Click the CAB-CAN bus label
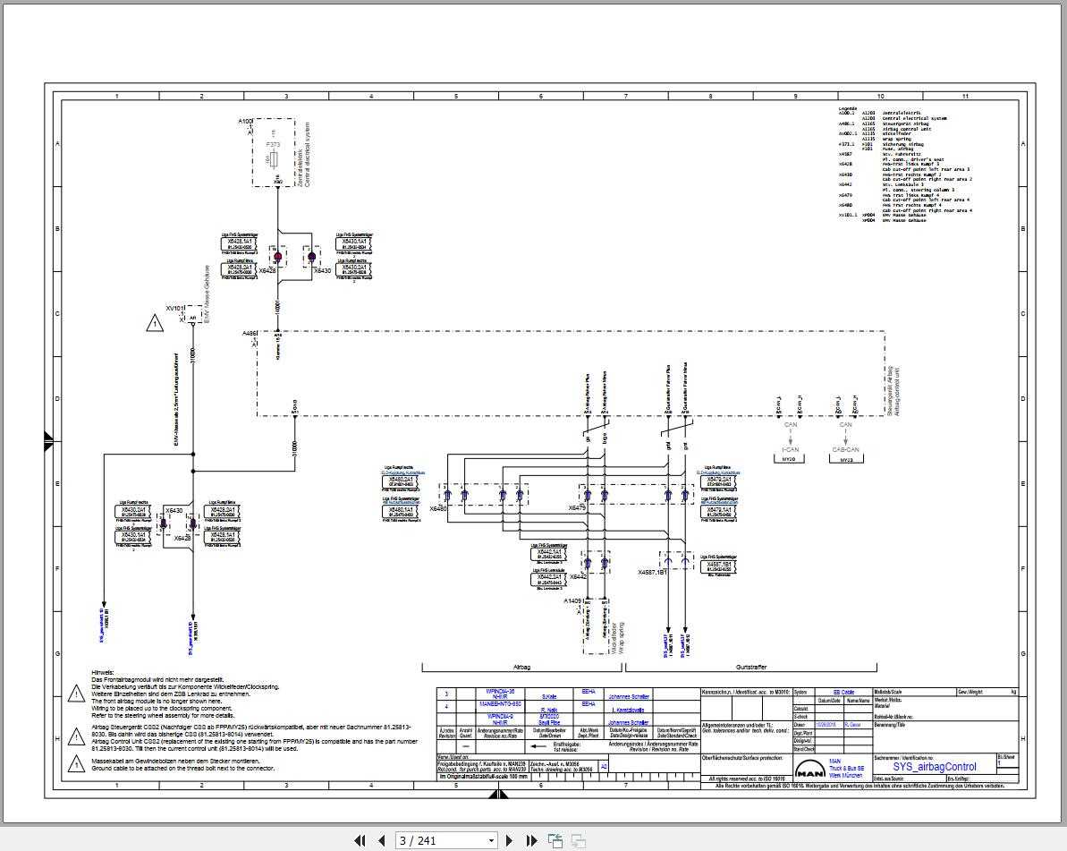This screenshot has height=851, width=1067. pyautogui.click(x=846, y=449)
